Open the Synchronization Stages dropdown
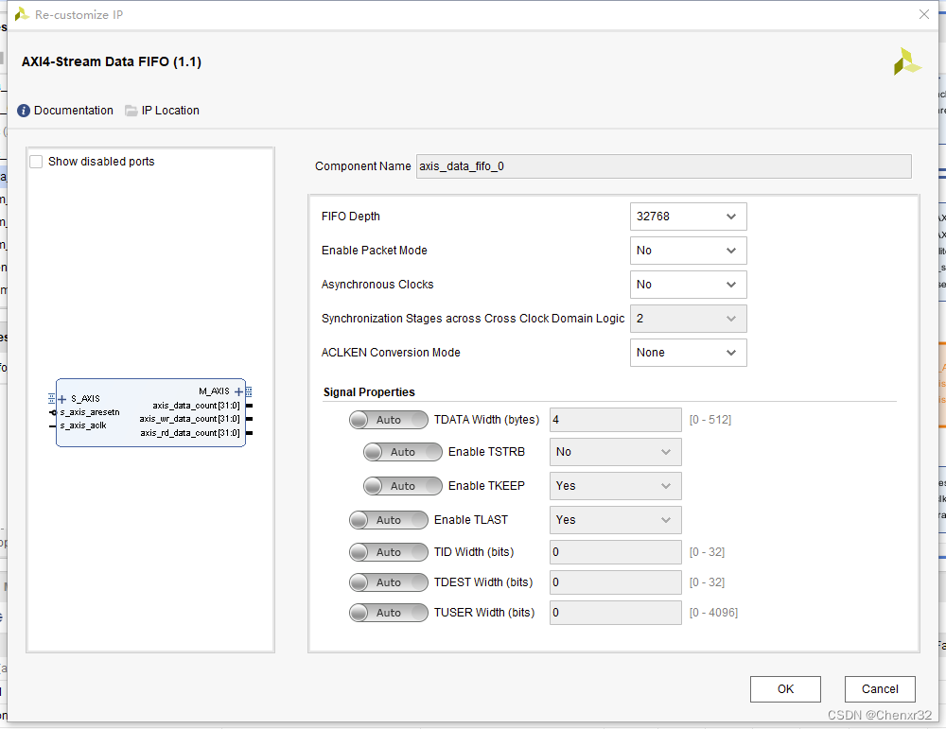This screenshot has width=946, height=729. (x=688, y=319)
